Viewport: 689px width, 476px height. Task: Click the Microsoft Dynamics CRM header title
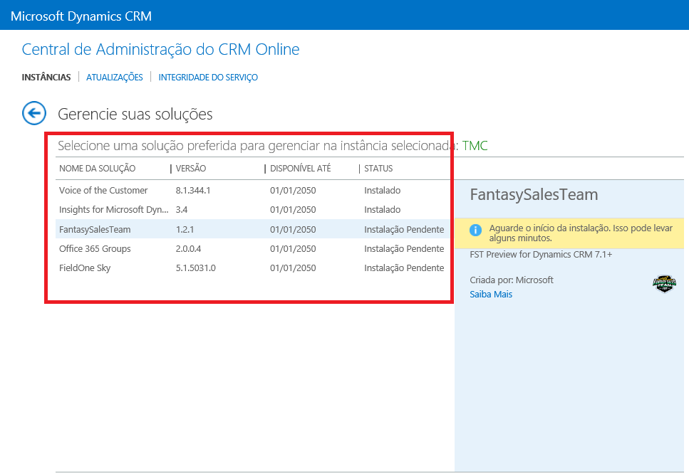(81, 16)
